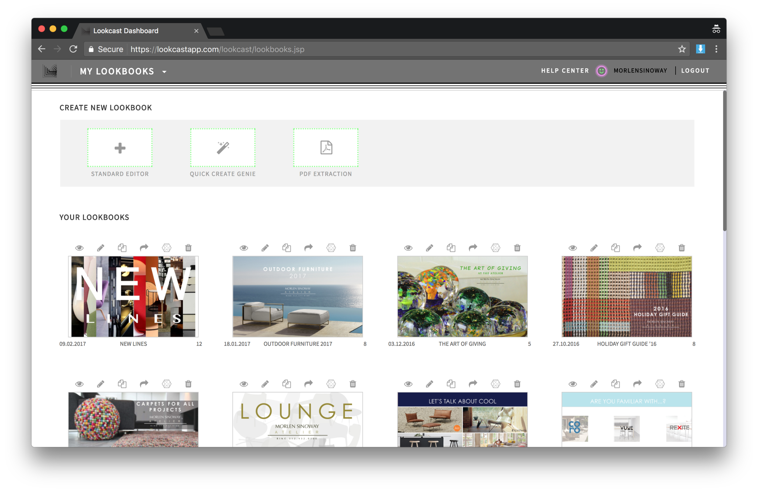
Task: Open the Chrome three-dot menu
Action: point(716,49)
